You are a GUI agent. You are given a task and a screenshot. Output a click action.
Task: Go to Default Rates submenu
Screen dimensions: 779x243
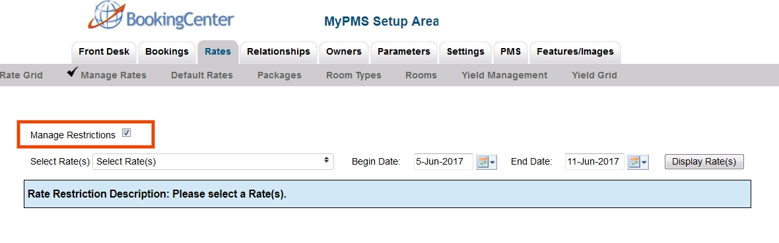(x=202, y=75)
